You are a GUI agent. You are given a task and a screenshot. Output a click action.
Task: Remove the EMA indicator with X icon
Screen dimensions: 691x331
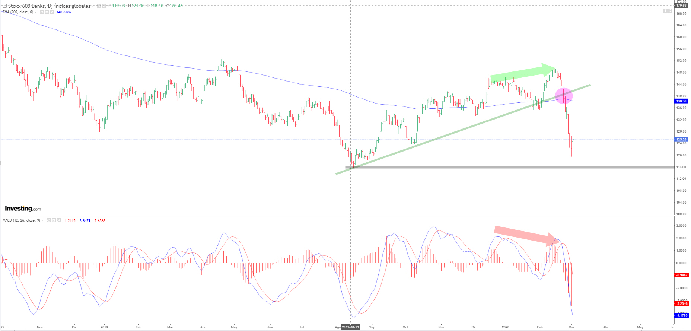(52, 12)
